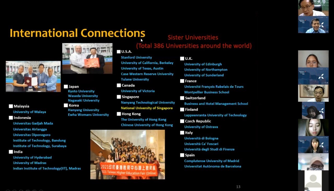Viewport: 334px width, 191px height.
Task: Click the white square beside Switzerland
Action: pos(182,98)
